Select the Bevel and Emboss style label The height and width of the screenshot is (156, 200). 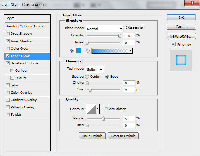(x=24, y=63)
